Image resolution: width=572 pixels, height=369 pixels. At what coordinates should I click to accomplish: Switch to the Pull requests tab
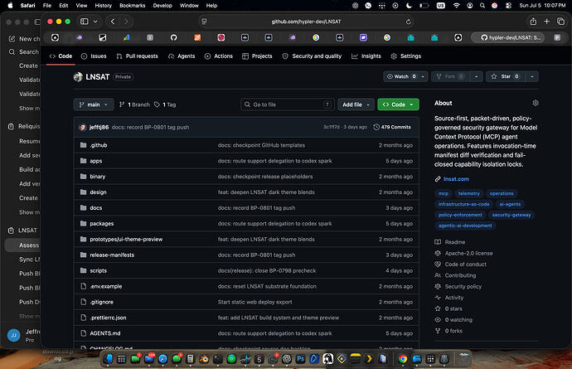pos(137,56)
